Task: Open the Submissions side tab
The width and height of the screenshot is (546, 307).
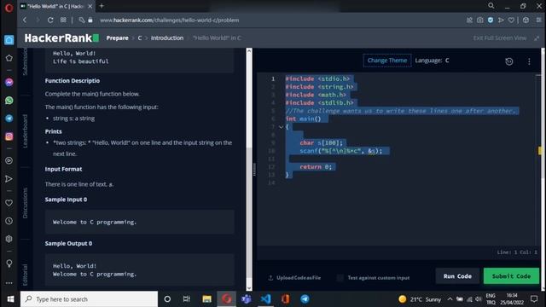Action: [25, 62]
